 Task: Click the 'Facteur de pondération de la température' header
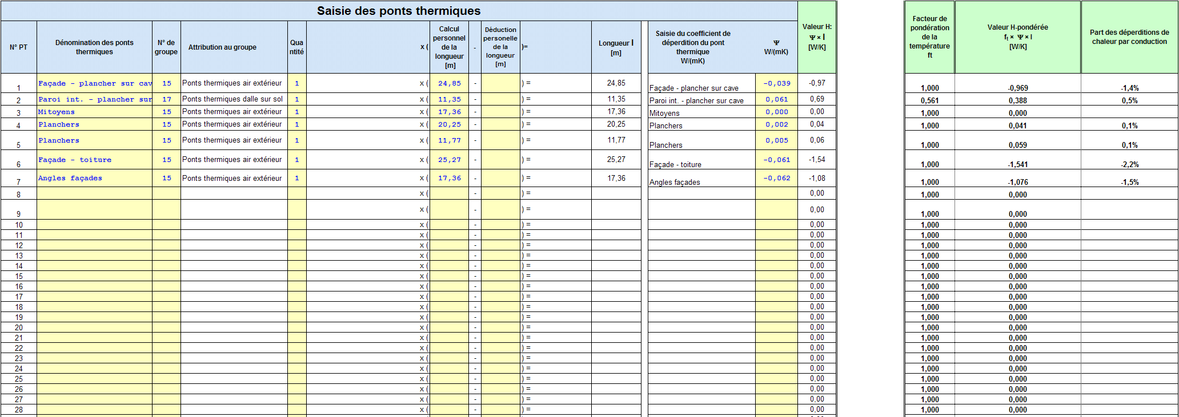(x=929, y=37)
